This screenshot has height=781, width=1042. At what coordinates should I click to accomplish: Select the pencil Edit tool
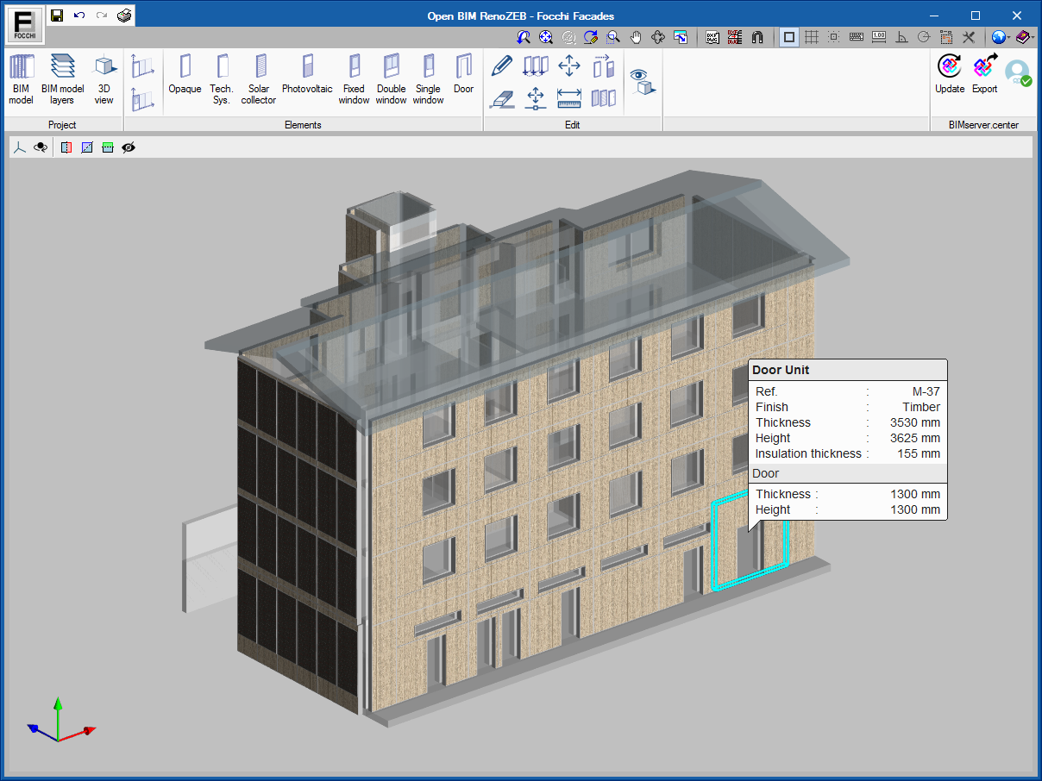click(502, 66)
